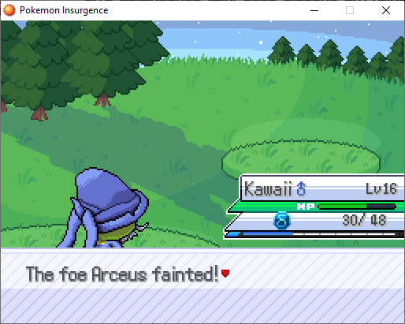405x324 pixels.
Task: Click the disabled maximize window button
Action: click(350, 10)
